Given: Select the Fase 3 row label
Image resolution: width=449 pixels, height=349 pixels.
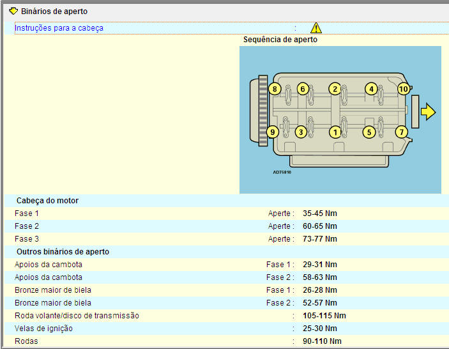Looking at the screenshot, I should (27, 239).
